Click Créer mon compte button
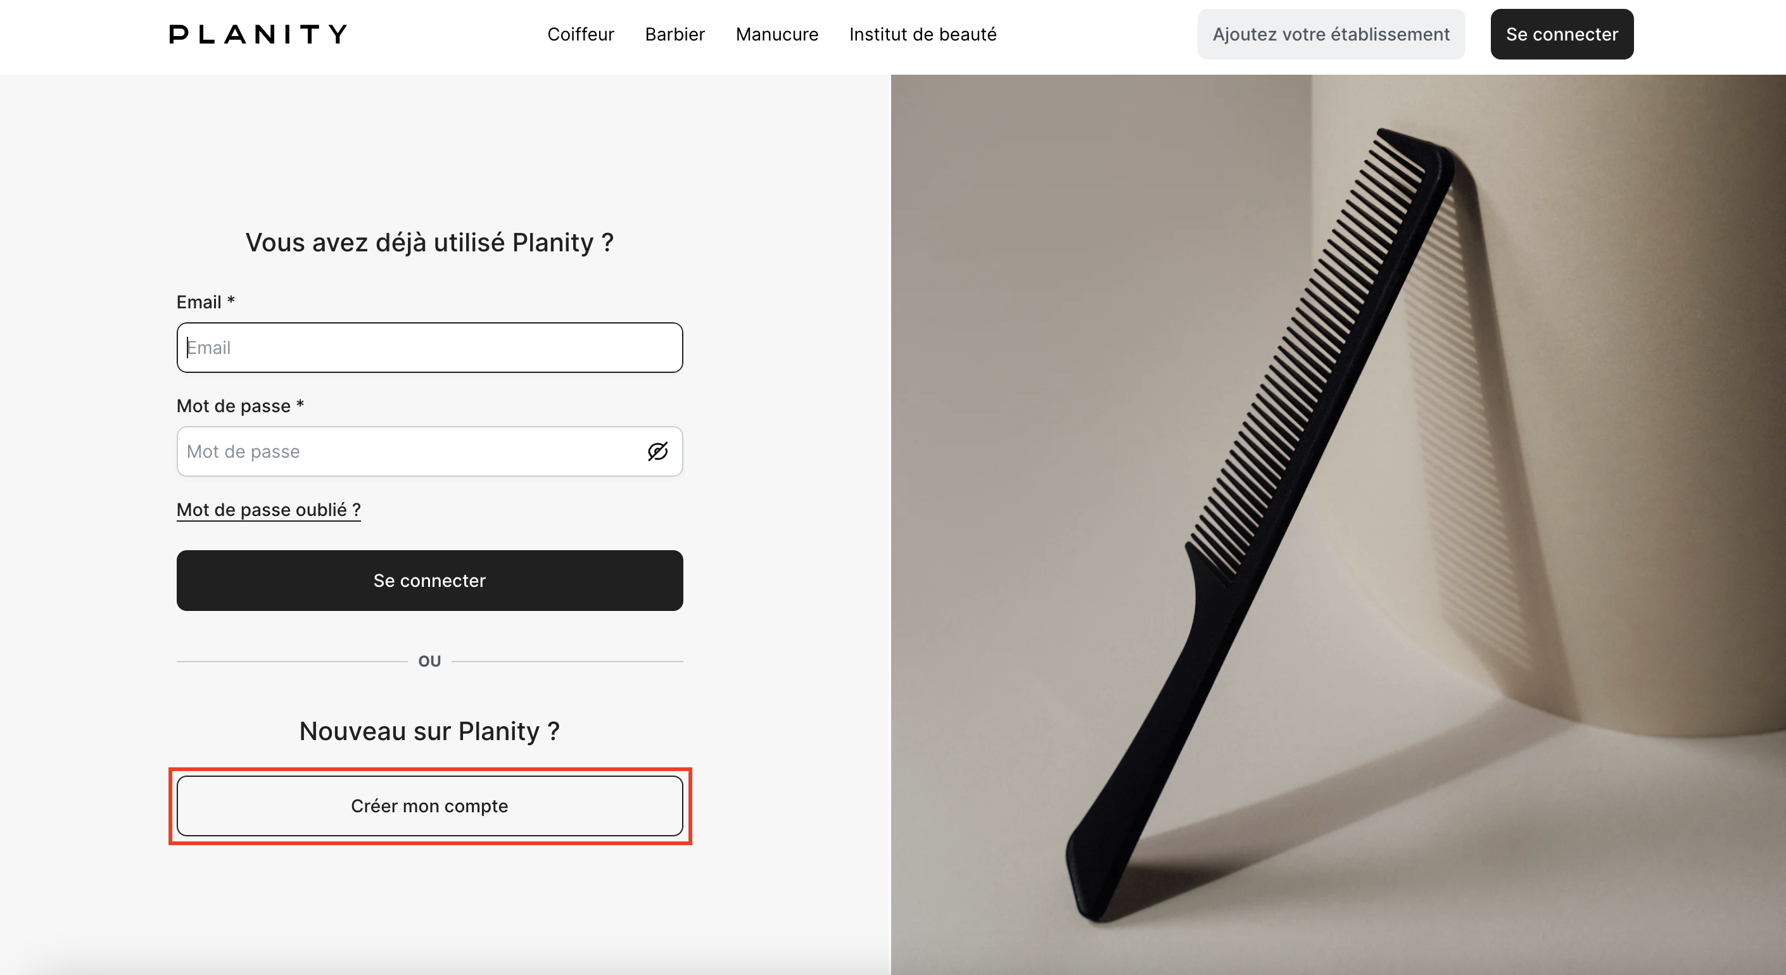 click(430, 805)
